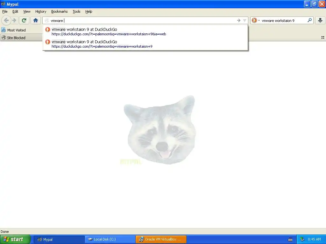Click DuckDuckGo icon of first suggestion
The height and width of the screenshot is (244, 326).
click(x=48, y=30)
